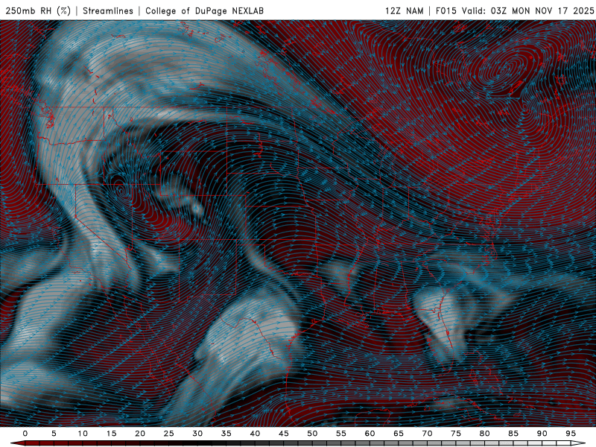Select the "50" legend value
The image size is (596, 447).
click(x=312, y=434)
